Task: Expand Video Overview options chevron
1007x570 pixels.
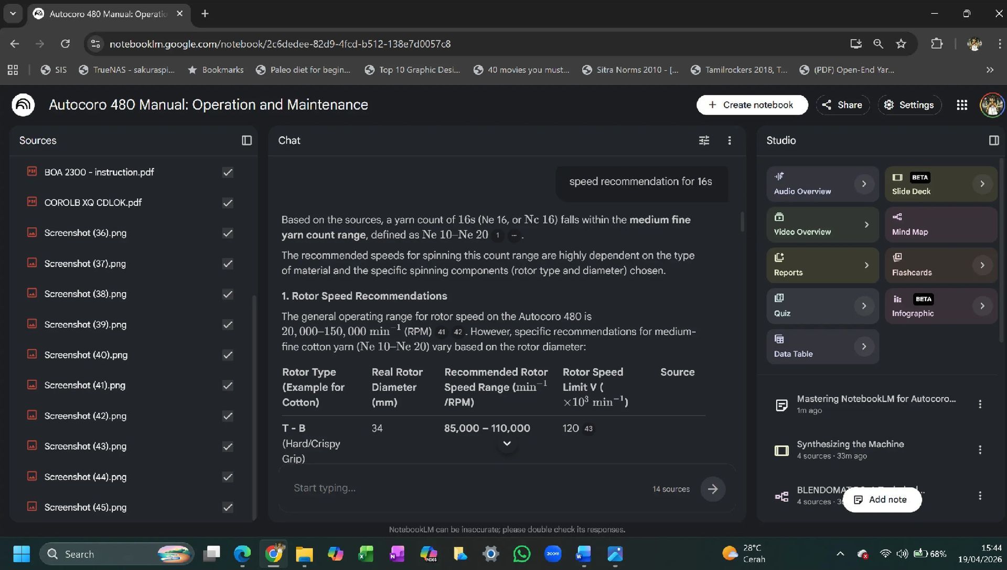Action: [866, 225]
